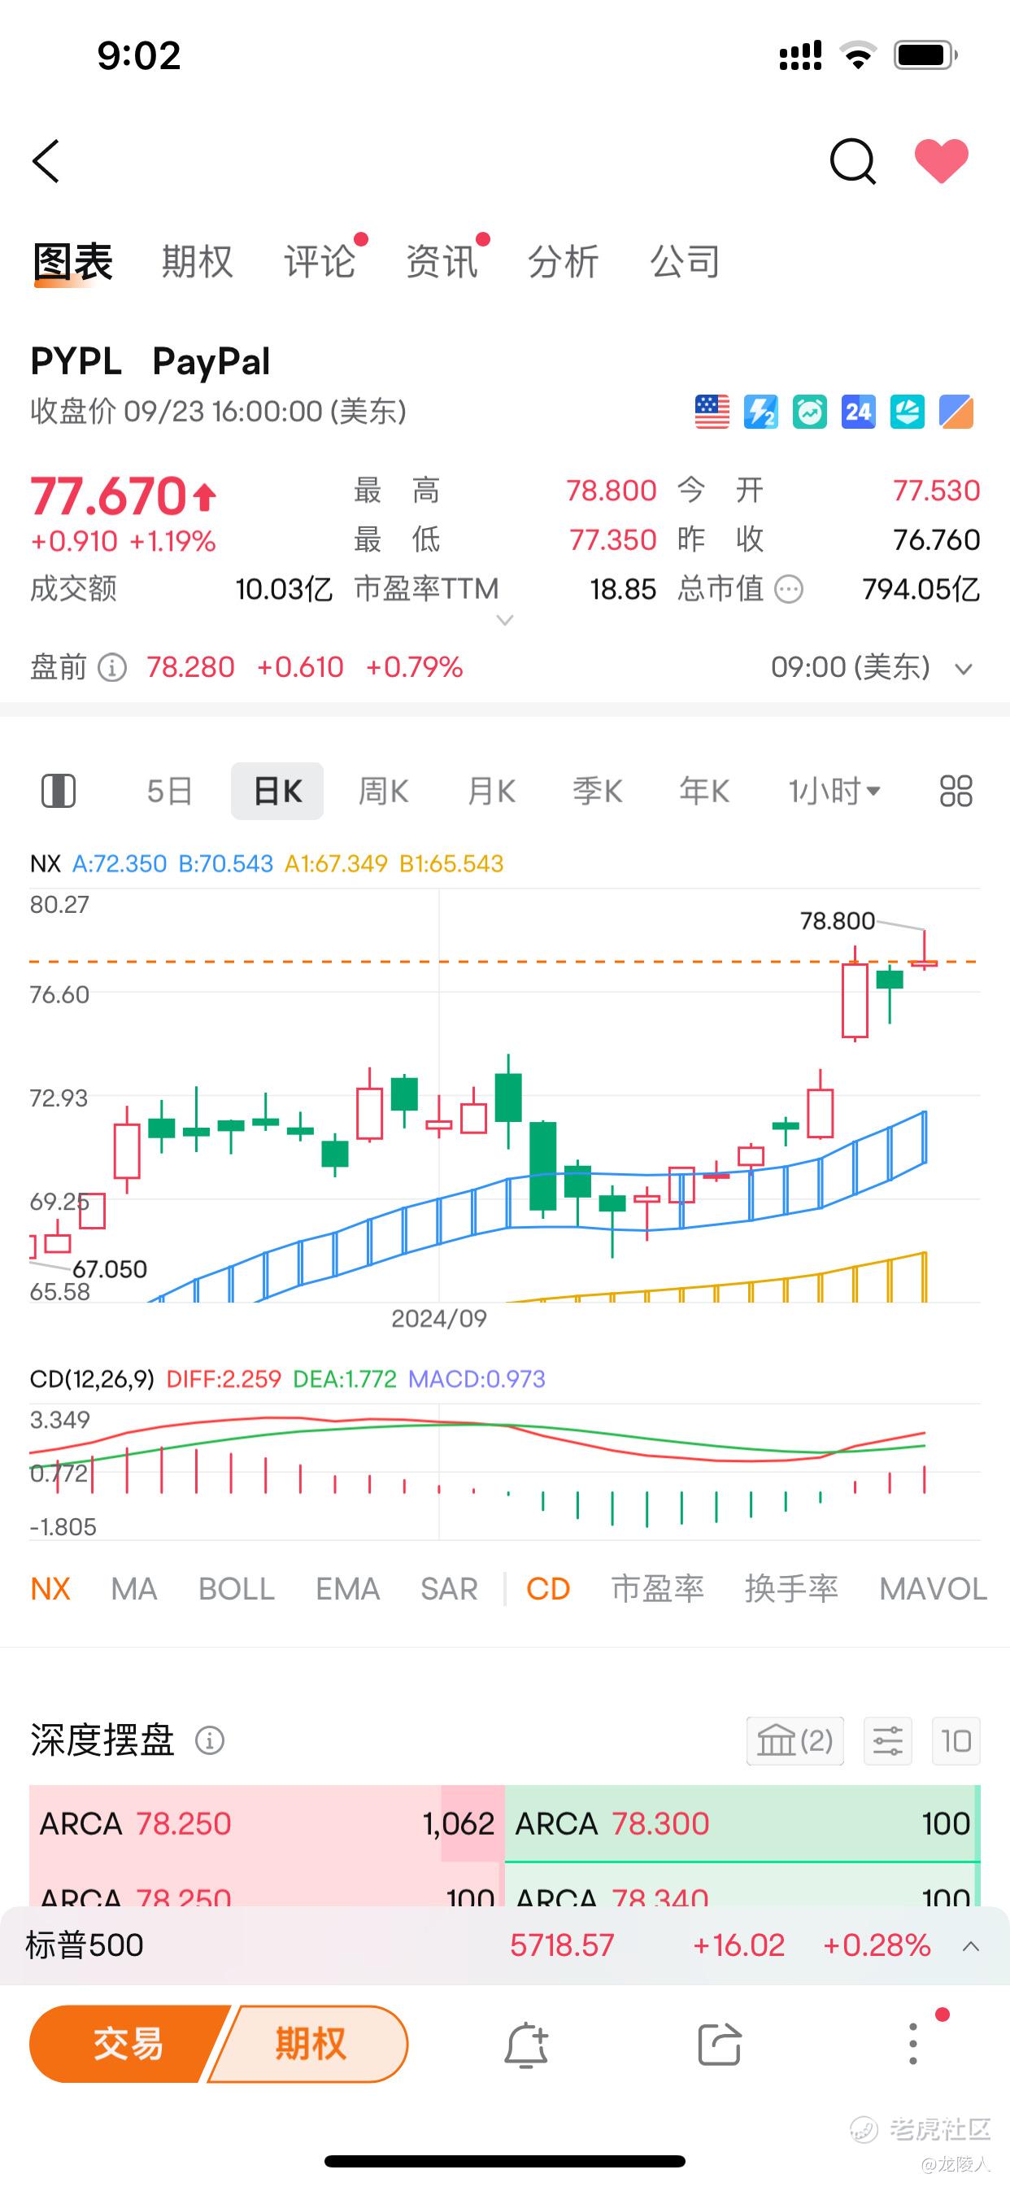The width and height of the screenshot is (1010, 2187).
Task: Tap the blue lightning level-2 icon
Action: 760,412
